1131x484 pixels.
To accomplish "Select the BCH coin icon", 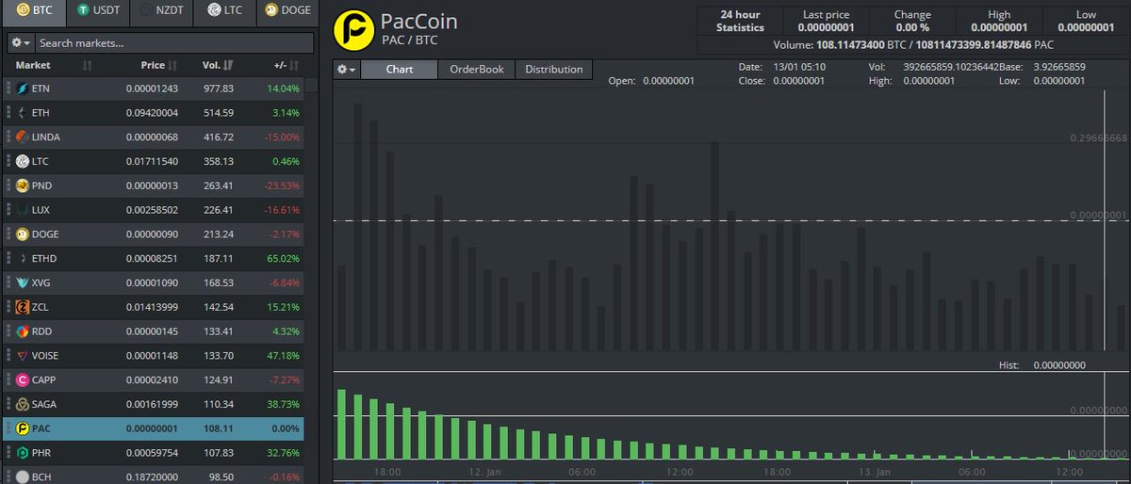I will [x=23, y=476].
